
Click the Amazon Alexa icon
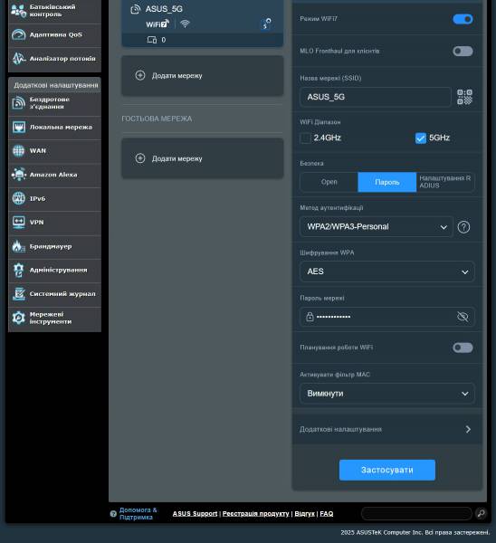[19, 175]
